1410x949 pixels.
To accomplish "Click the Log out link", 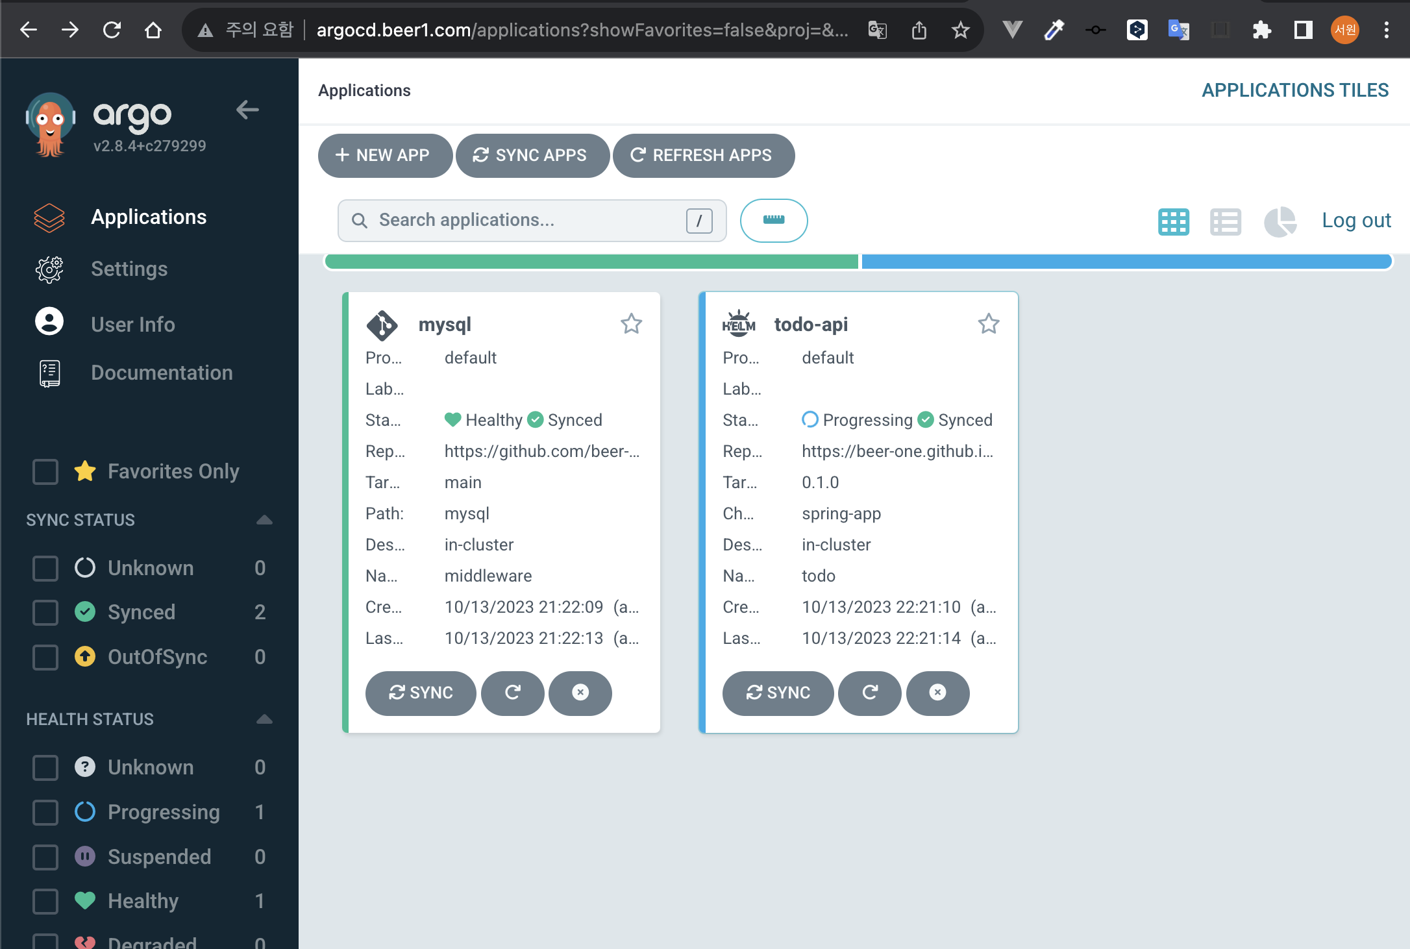I will [1355, 220].
